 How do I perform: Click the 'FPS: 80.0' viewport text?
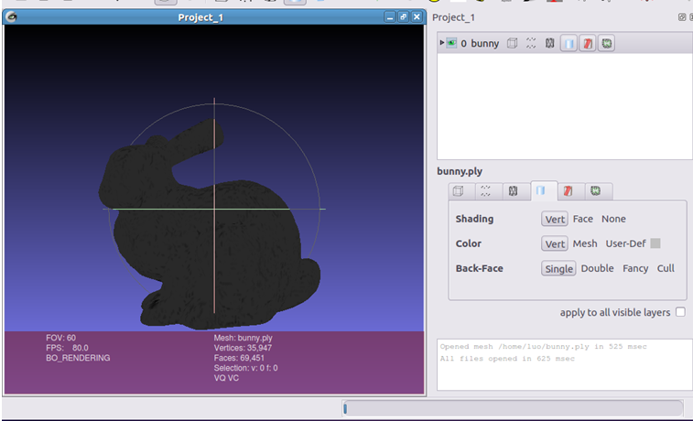(x=67, y=348)
